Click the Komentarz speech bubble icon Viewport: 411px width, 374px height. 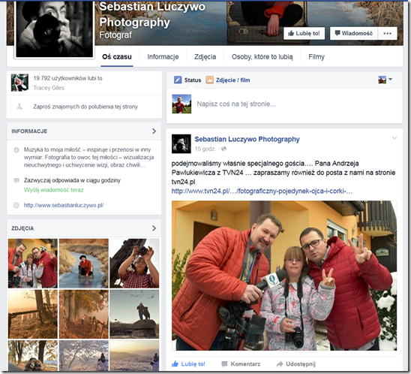(x=224, y=363)
